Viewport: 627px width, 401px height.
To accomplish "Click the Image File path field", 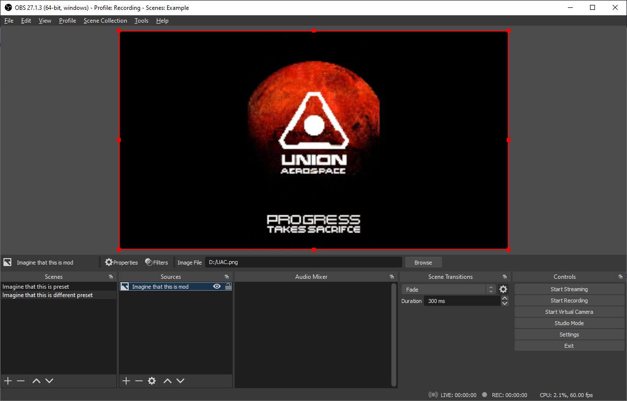I will 303,262.
